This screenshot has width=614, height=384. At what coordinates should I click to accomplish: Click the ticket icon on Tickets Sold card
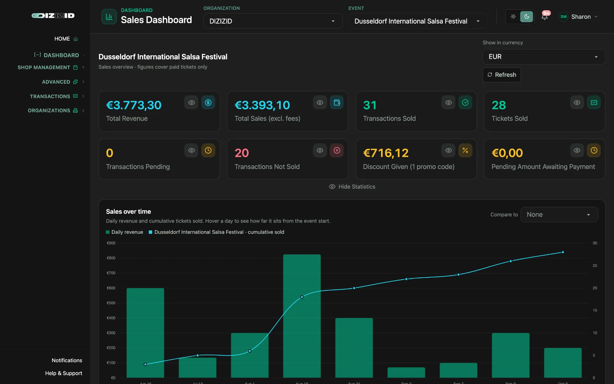point(594,102)
